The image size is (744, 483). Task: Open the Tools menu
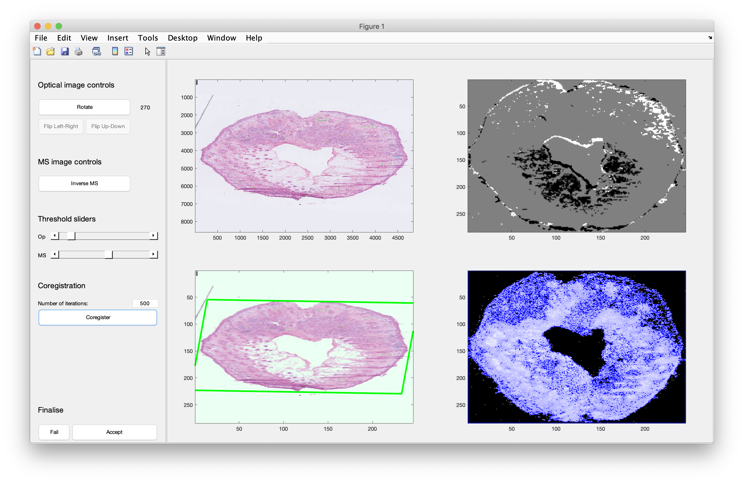coord(148,38)
